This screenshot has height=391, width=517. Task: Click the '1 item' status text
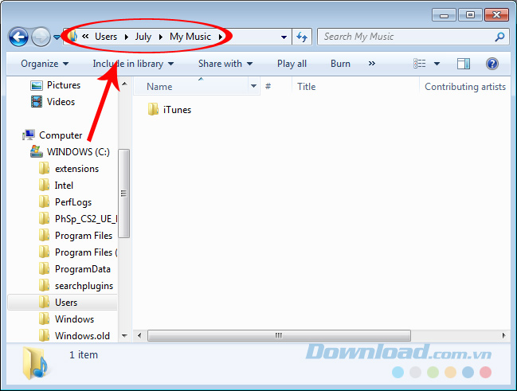click(84, 355)
